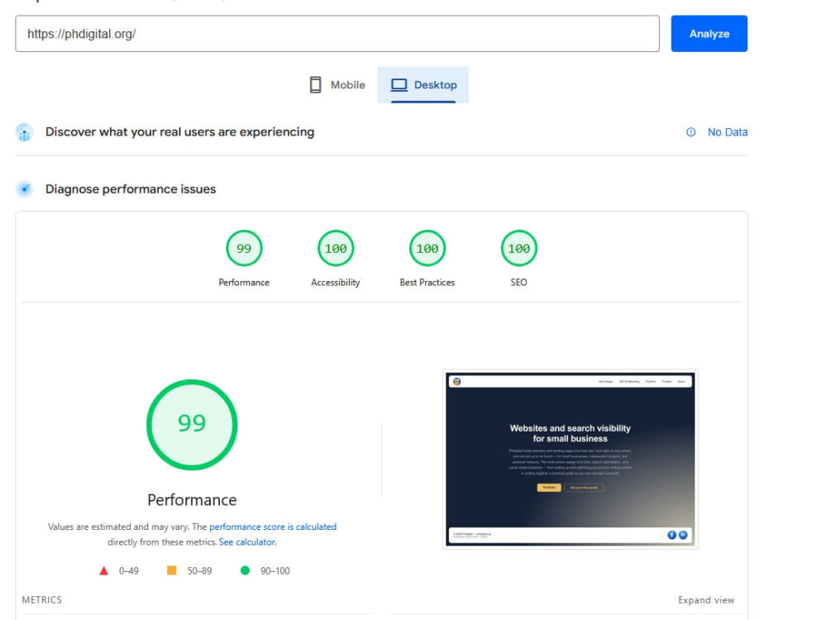
Task: Click the green circle 90–100 legend icon
Action: 245,570
